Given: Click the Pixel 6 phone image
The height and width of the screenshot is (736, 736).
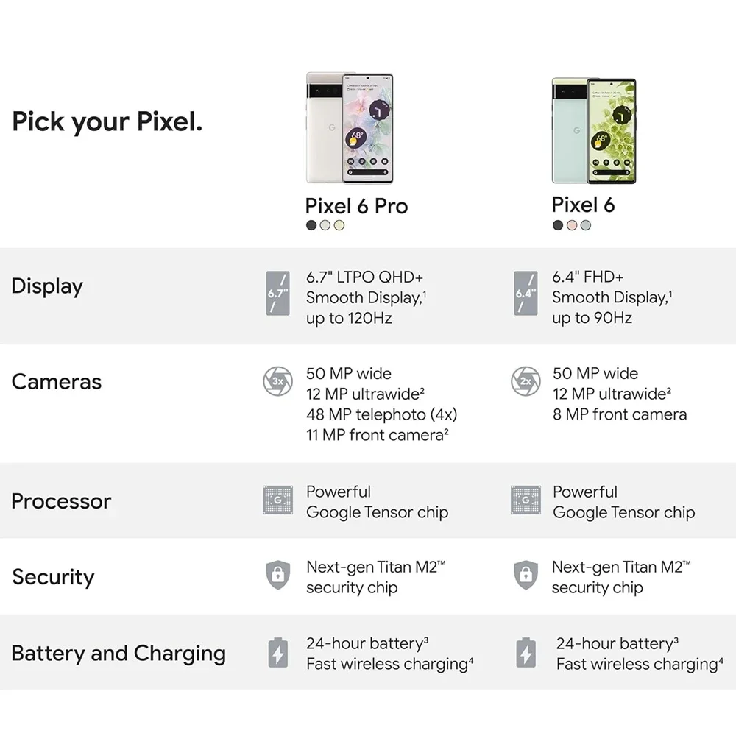Looking at the screenshot, I should click(x=593, y=131).
